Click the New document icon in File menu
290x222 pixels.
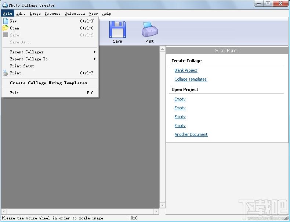pos(6,21)
